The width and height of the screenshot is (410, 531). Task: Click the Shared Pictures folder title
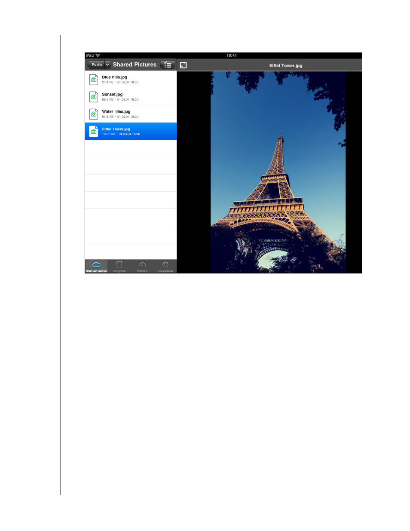(135, 64)
